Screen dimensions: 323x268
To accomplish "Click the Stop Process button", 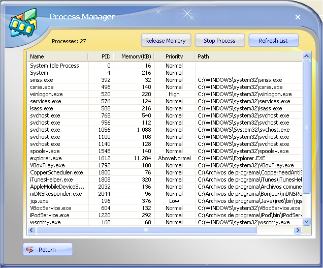I will [x=219, y=41].
